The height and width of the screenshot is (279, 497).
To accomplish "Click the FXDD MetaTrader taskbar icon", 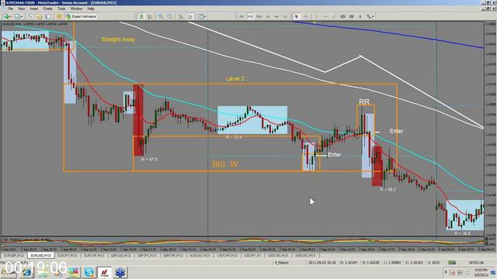I will 105,272.
